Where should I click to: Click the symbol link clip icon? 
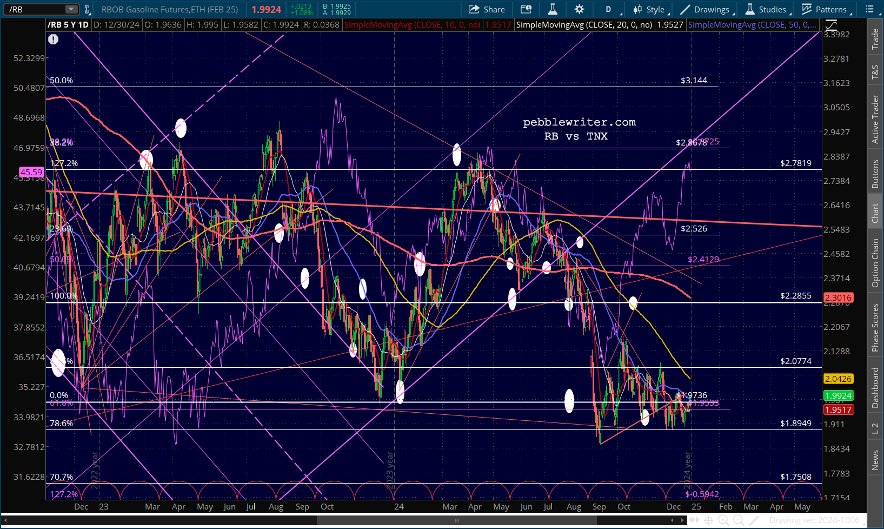87,9
